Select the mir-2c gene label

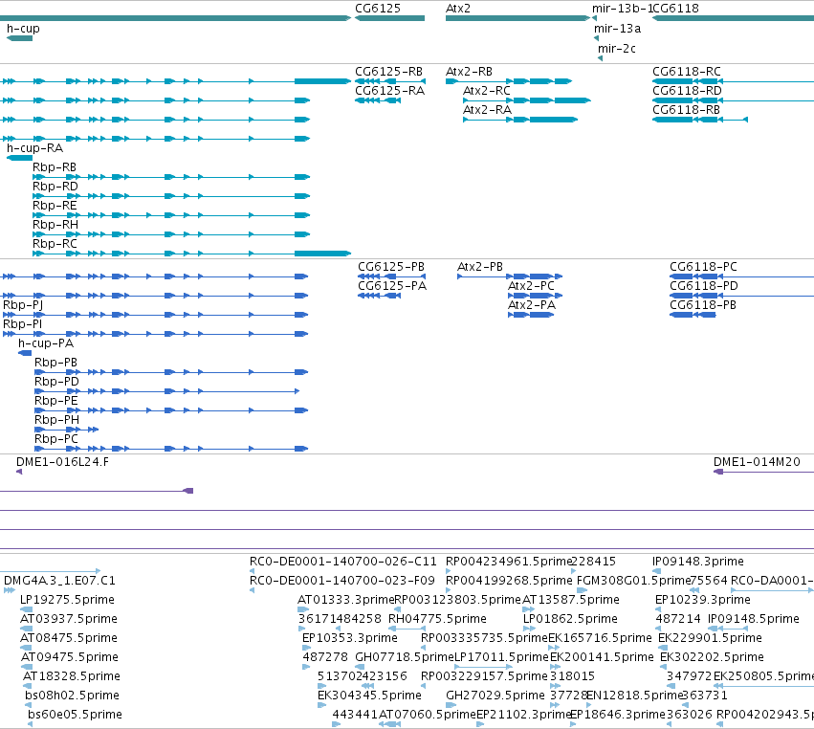(616, 48)
